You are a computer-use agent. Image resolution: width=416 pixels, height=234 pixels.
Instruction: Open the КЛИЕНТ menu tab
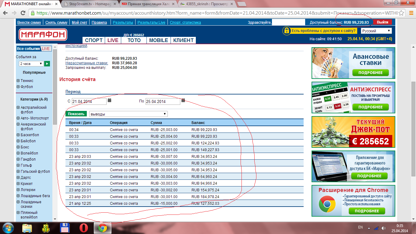pos(183,40)
